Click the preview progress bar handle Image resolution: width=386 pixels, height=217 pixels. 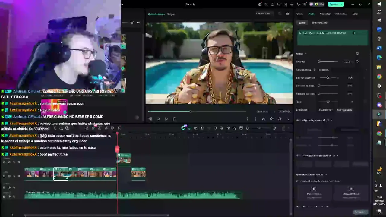tap(190, 112)
